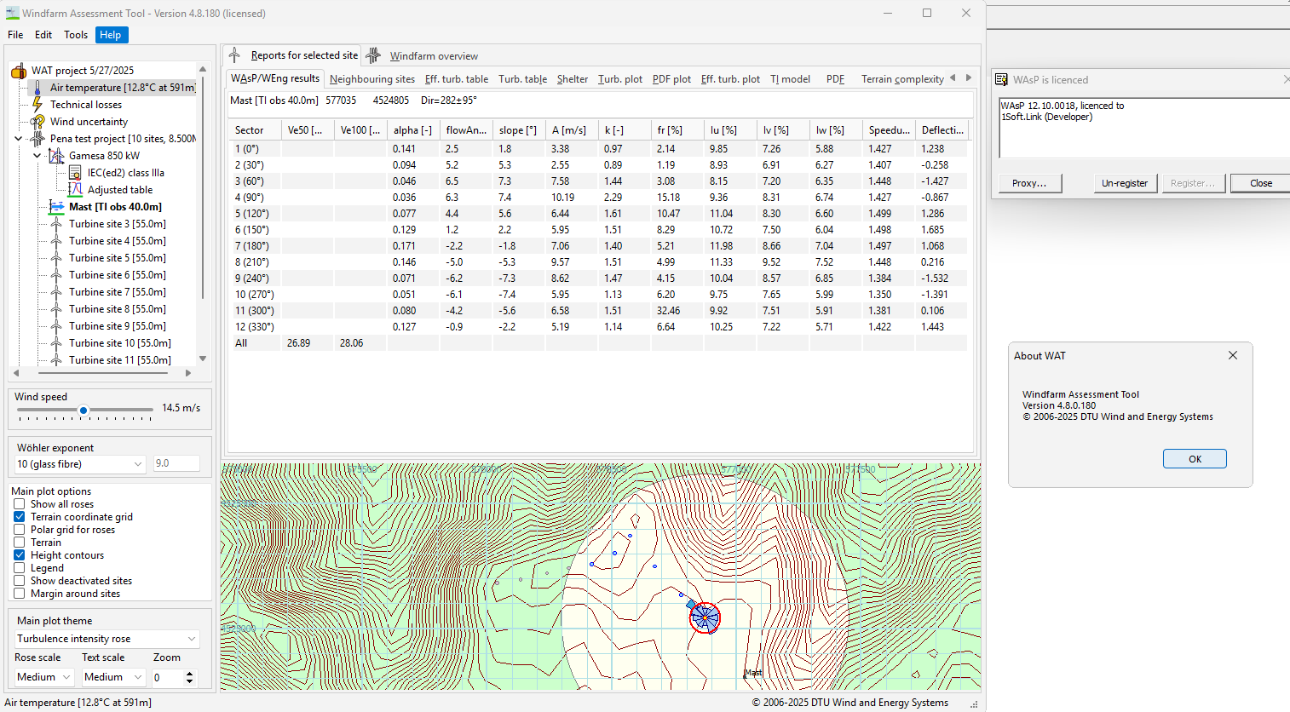Click the WAT project briefcase icon
1290x712 pixels.
pyautogui.click(x=19, y=71)
